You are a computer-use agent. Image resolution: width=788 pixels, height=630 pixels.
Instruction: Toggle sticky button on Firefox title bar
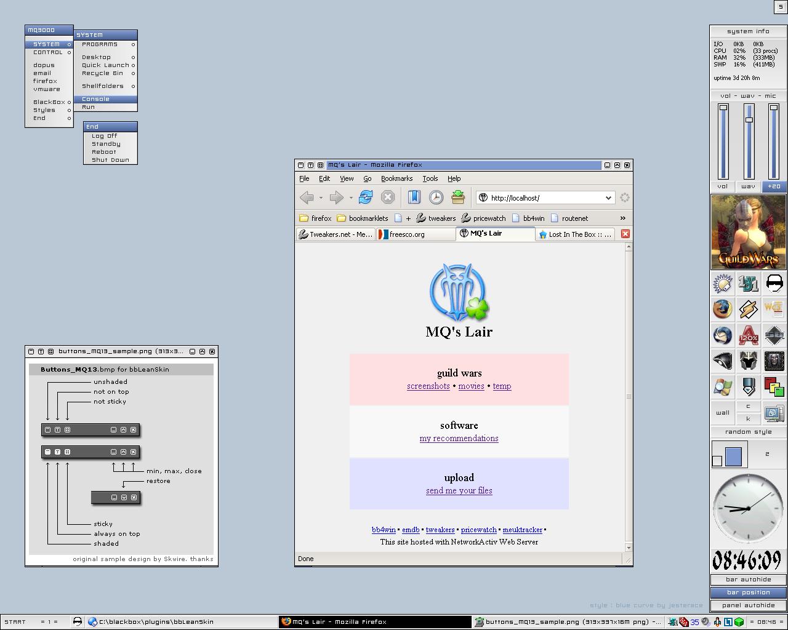pyautogui.click(x=320, y=165)
